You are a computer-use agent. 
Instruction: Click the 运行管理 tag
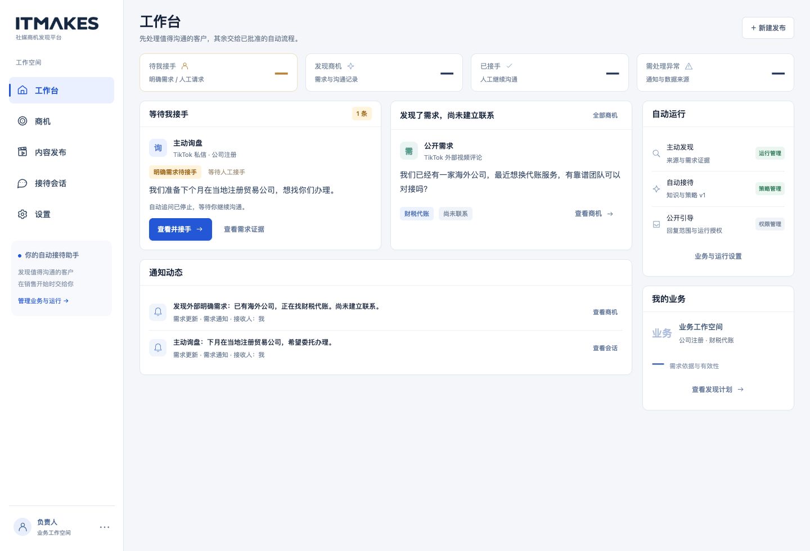(x=770, y=153)
